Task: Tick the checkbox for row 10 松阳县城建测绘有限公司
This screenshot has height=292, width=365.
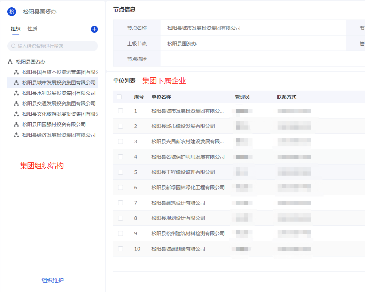Action: click(121, 249)
